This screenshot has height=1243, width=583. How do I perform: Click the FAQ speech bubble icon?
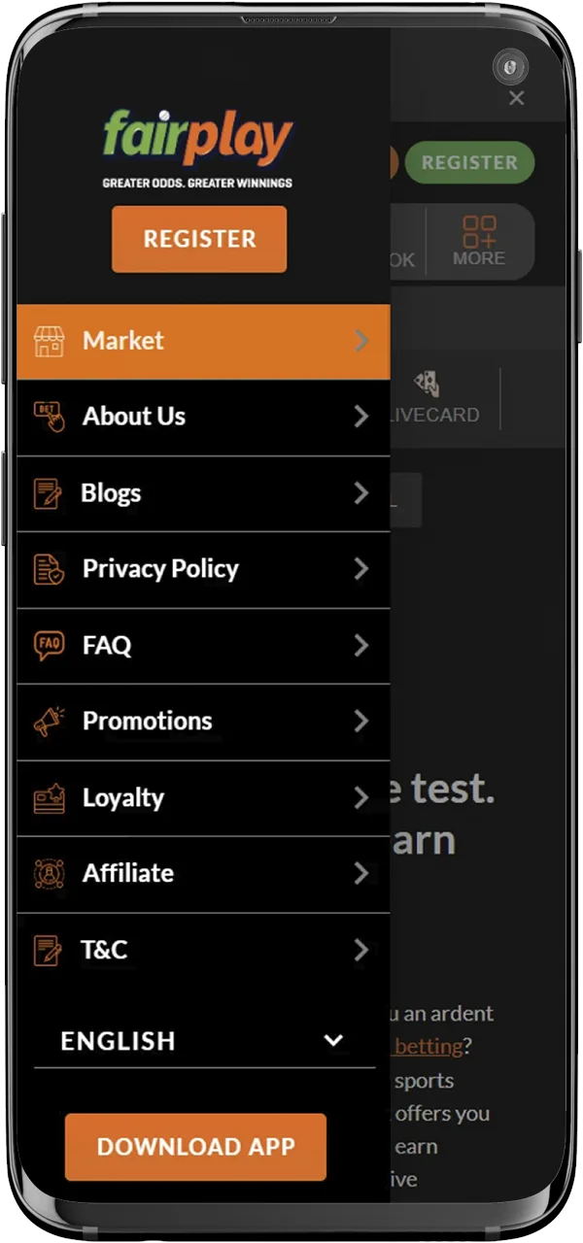tap(48, 645)
